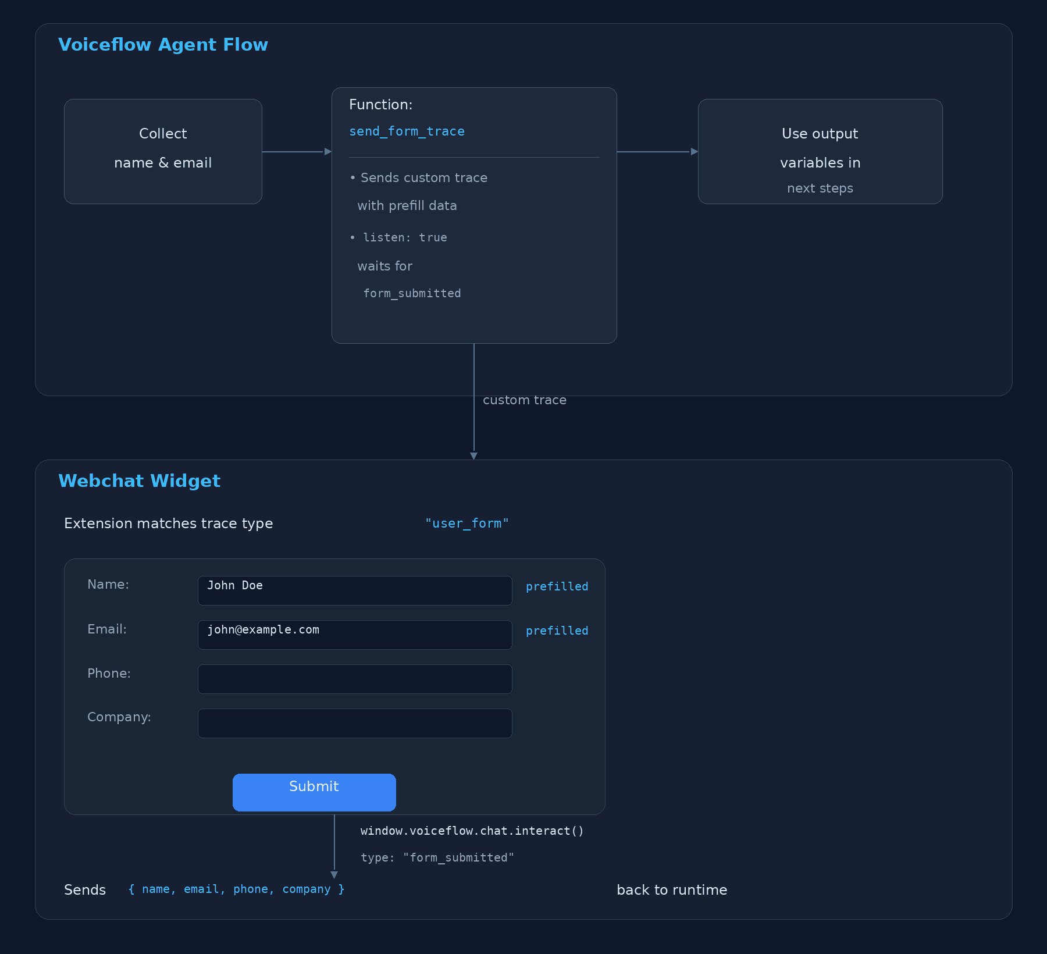
Task: Click "form_submitted" in the function node
Action: [x=412, y=294]
